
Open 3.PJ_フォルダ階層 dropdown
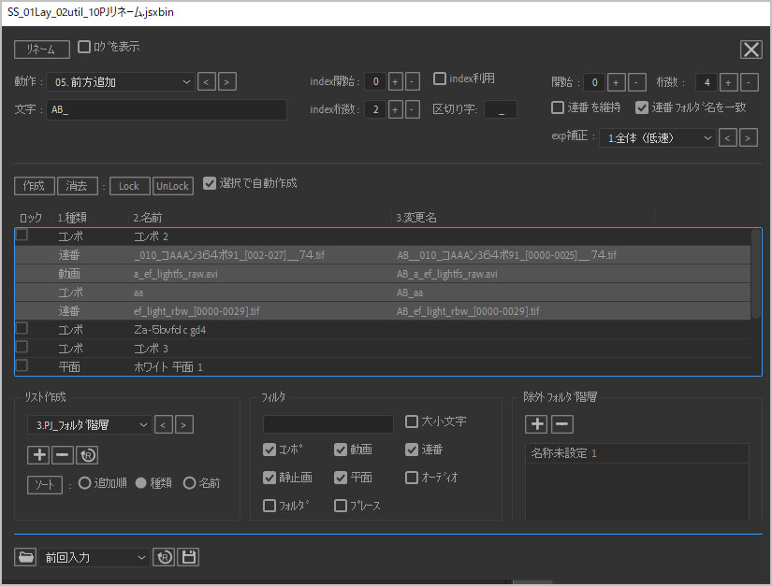point(89,424)
